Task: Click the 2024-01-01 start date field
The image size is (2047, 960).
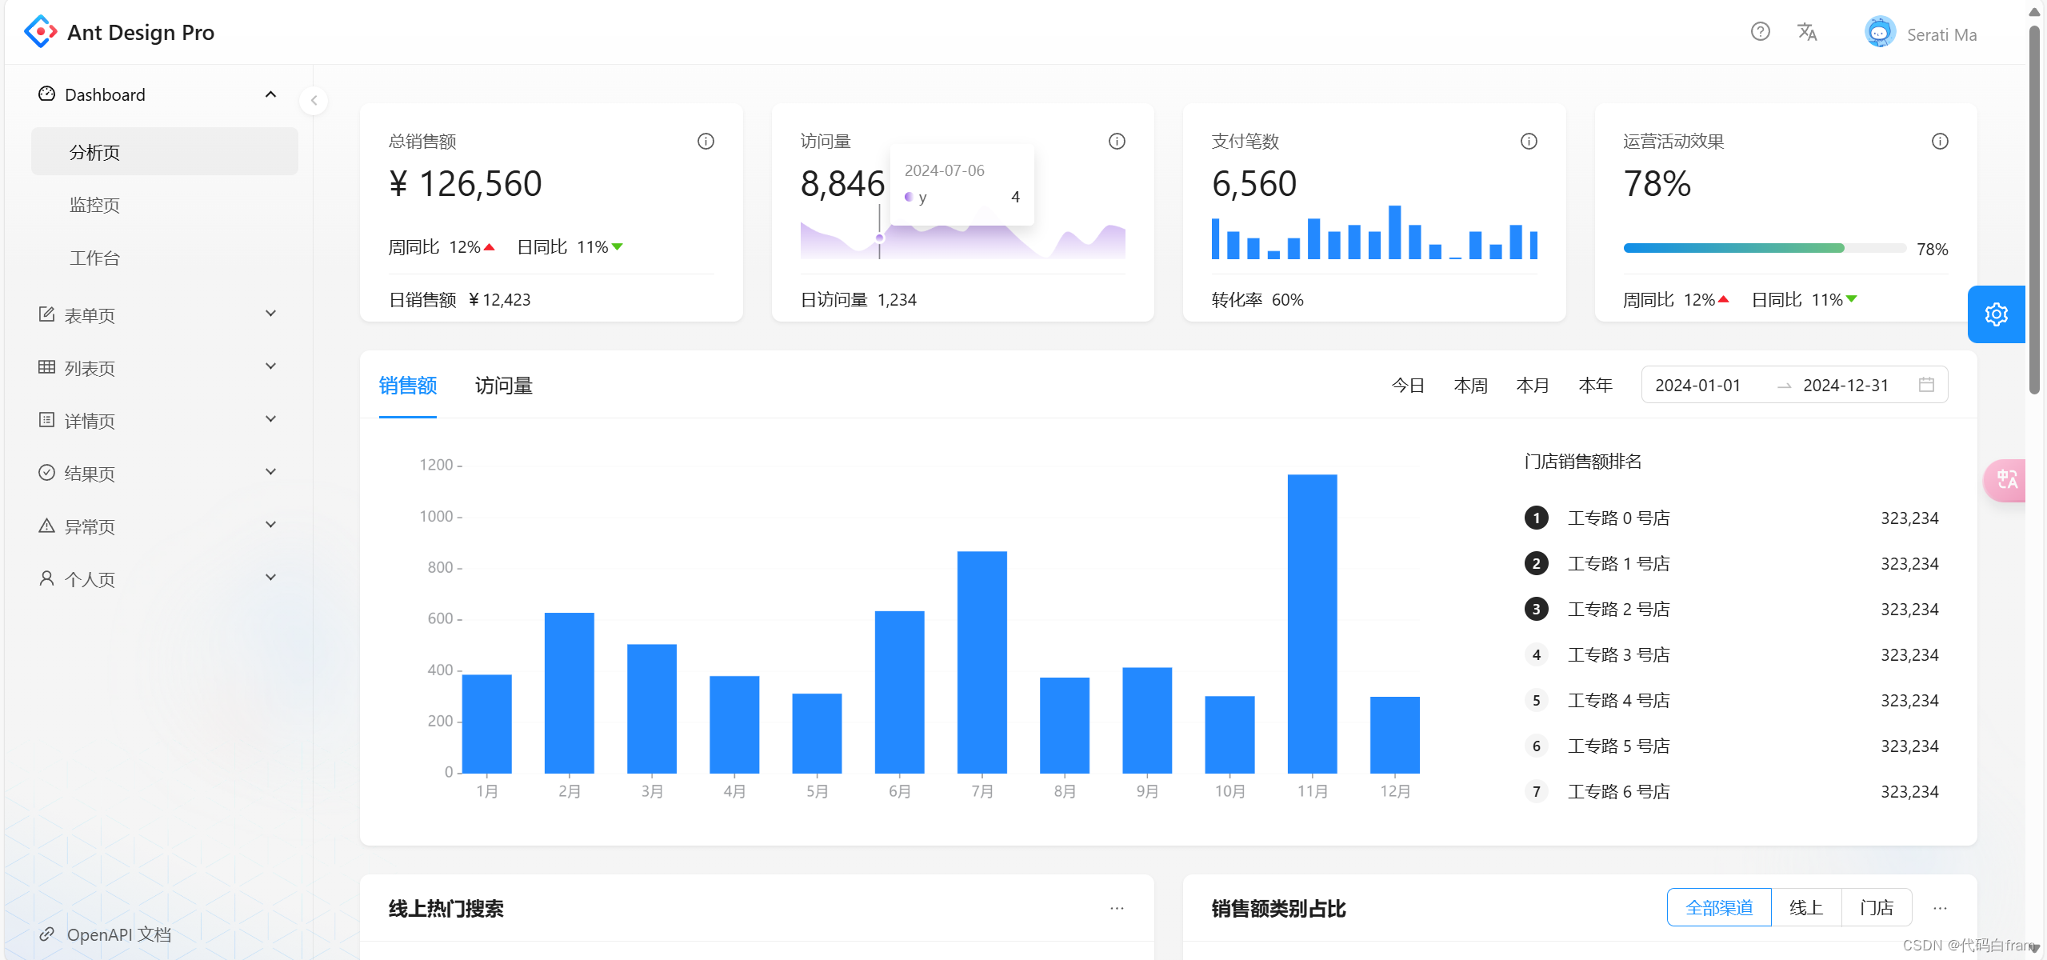Action: point(1698,386)
